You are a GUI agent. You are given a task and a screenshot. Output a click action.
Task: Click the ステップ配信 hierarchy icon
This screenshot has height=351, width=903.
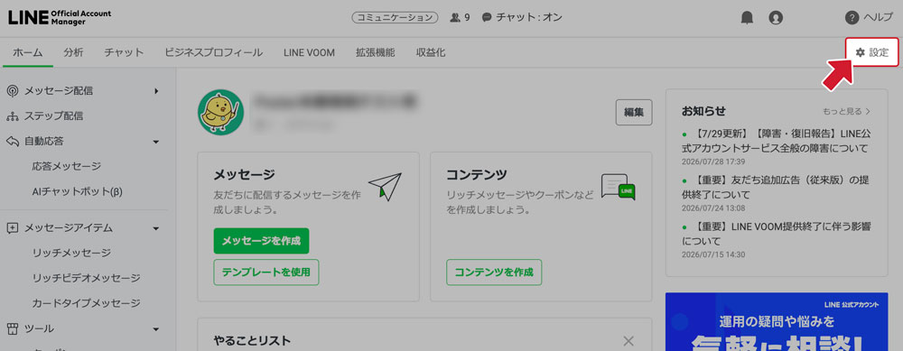12,116
